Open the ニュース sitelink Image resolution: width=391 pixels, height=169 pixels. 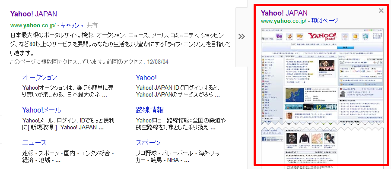35,143
